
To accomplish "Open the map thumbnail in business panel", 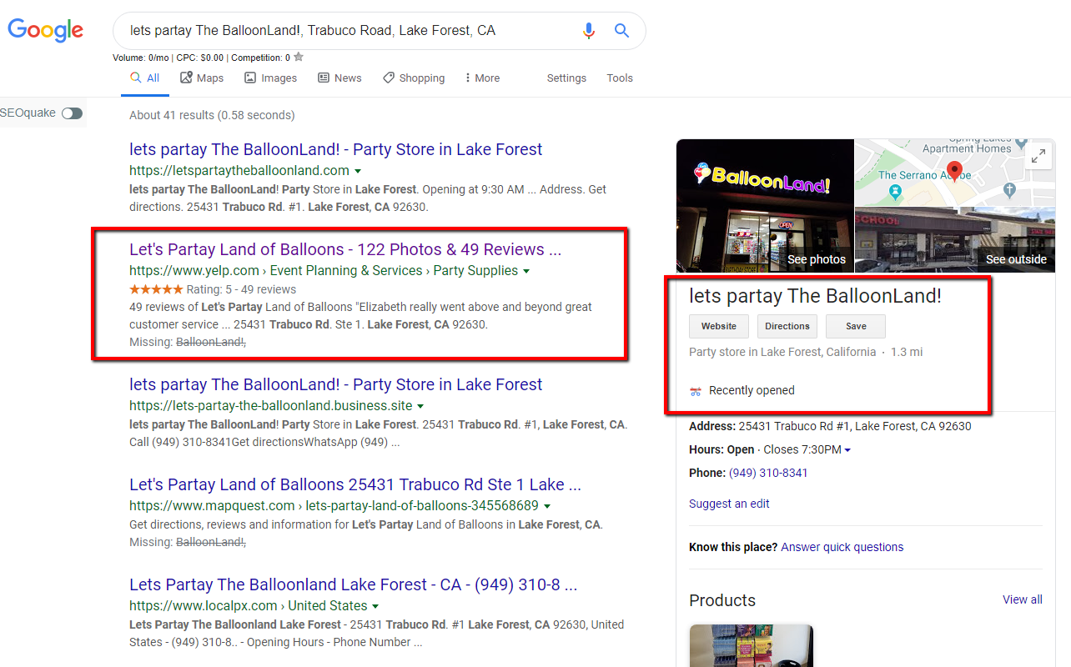I will (x=955, y=173).
